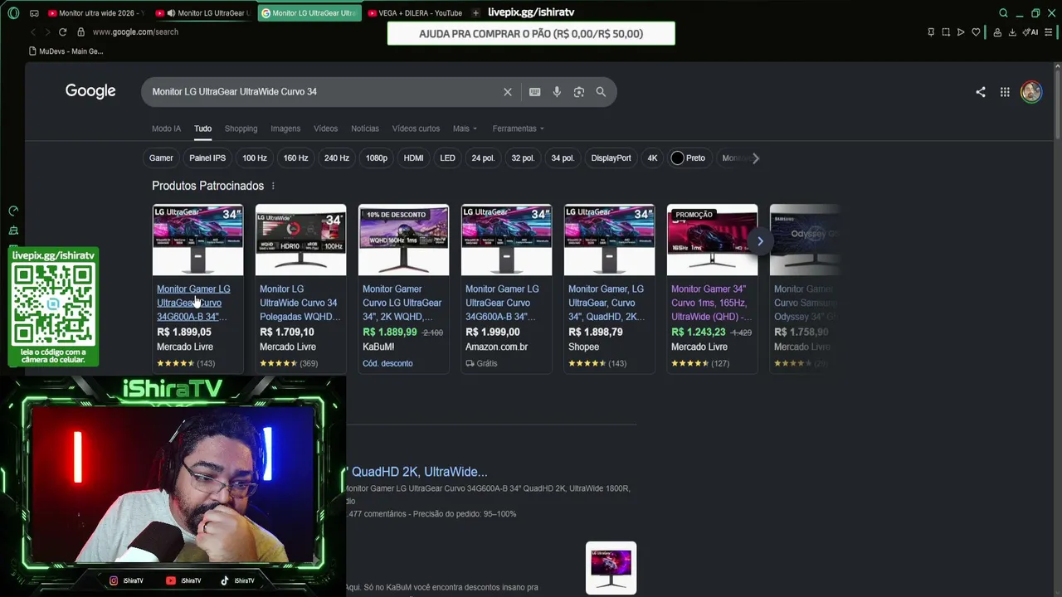Image resolution: width=1062 pixels, height=597 pixels.
Task: Open a new browser tab
Action: 475,13
